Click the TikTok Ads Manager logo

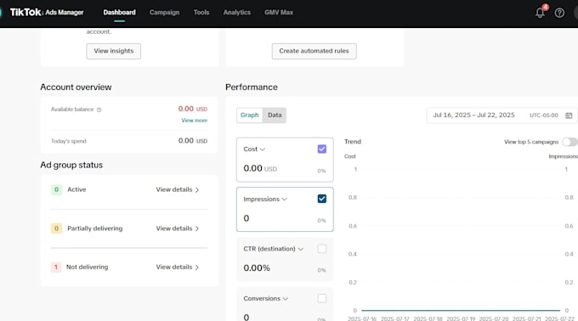(x=47, y=12)
